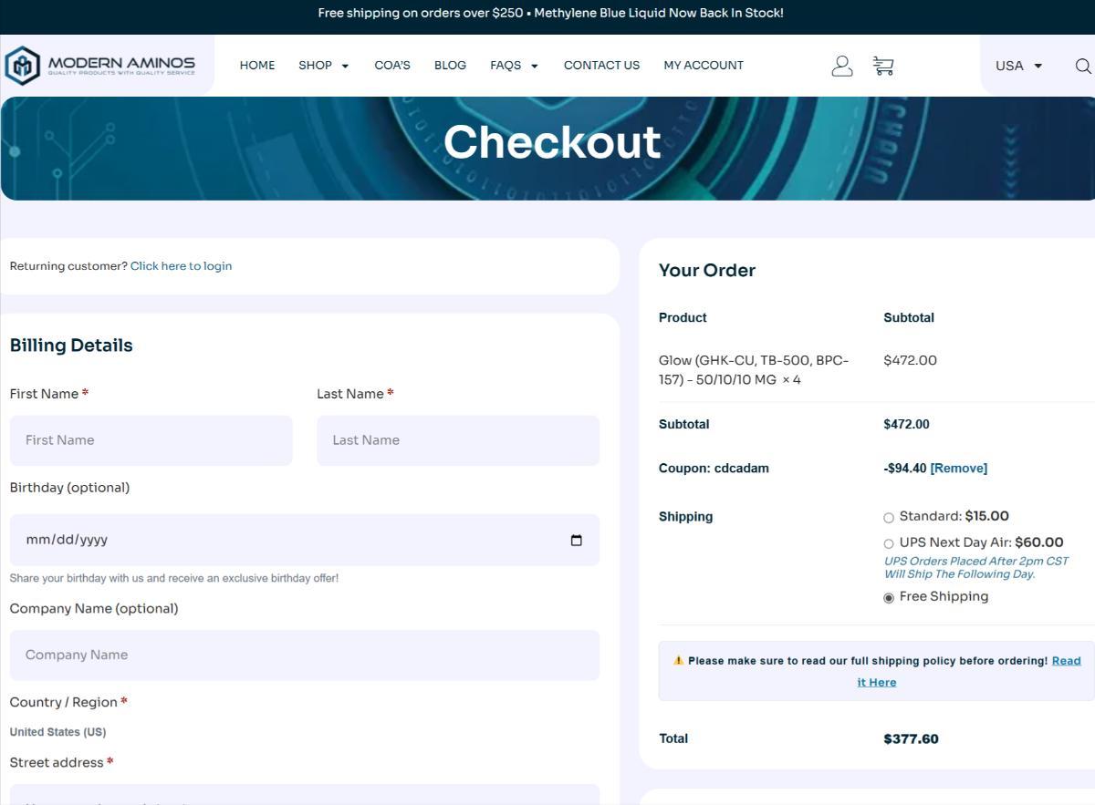Image resolution: width=1095 pixels, height=805 pixels.
Task: Expand the SHOP dropdown menu
Action: coord(323,66)
